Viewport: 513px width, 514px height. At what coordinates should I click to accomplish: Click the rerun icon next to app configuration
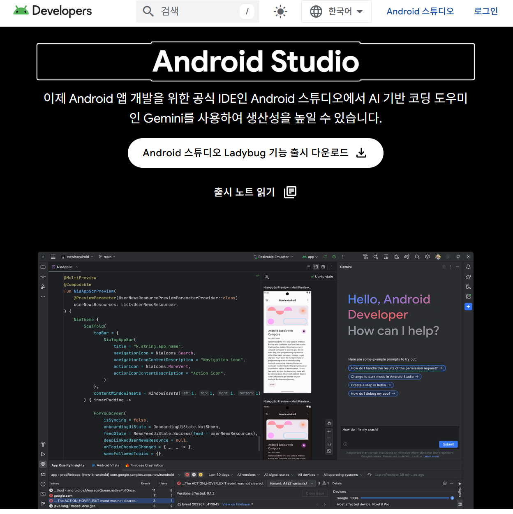click(x=325, y=257)
